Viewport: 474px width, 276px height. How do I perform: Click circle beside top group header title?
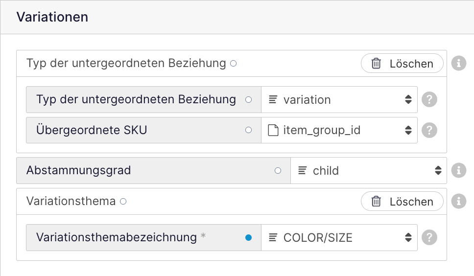(x=234, y=64)
